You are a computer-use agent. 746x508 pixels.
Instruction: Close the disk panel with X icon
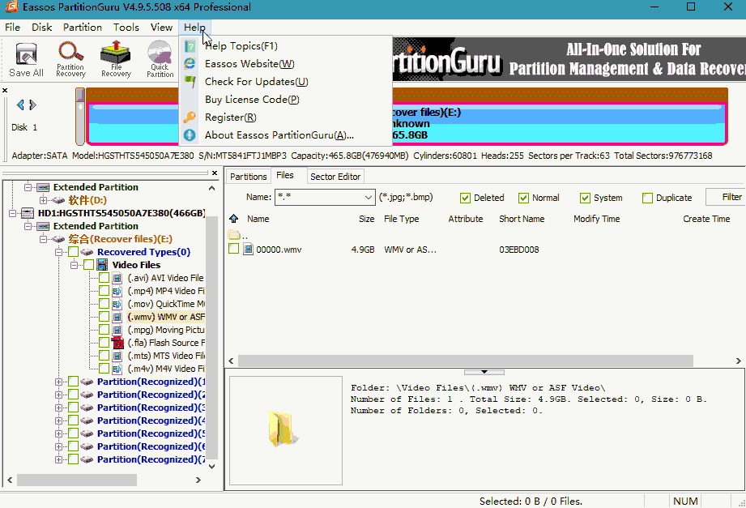pyautogui.click(x=4, y=91)
